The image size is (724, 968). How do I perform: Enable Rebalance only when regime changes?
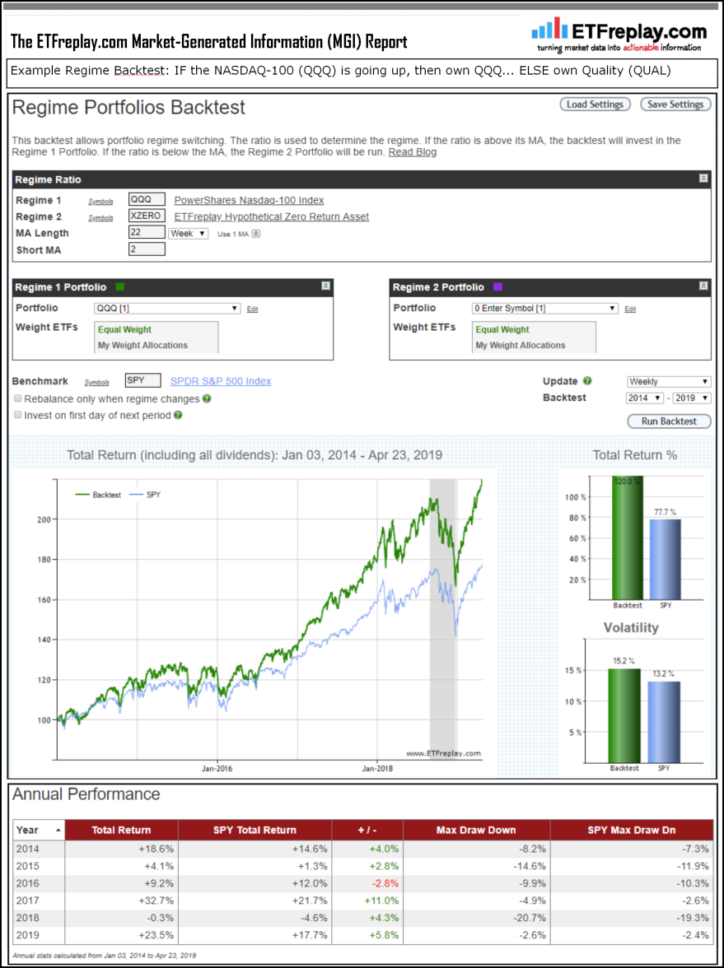(18, 398)
